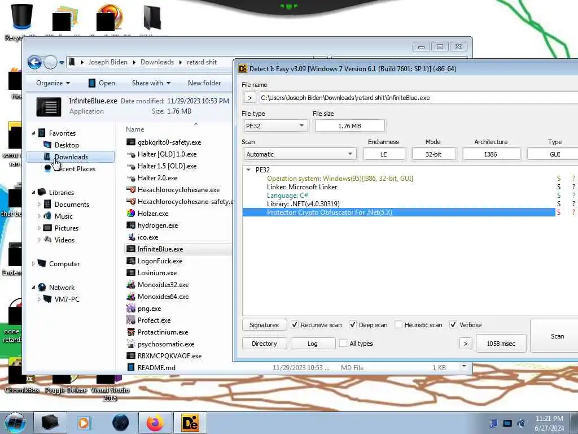Viewport: 578px width, 434px height.
Task: Click the psychosomatic.exe file icon
Action: [x=130, y=344]
